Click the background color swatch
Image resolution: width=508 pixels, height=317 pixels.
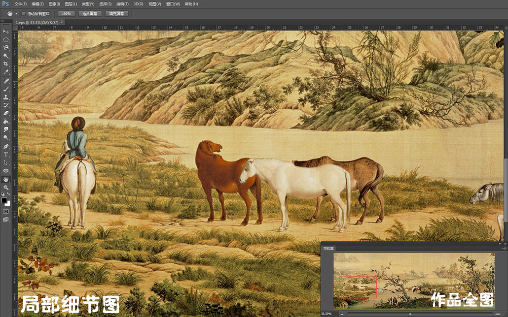tap(8, 204)
